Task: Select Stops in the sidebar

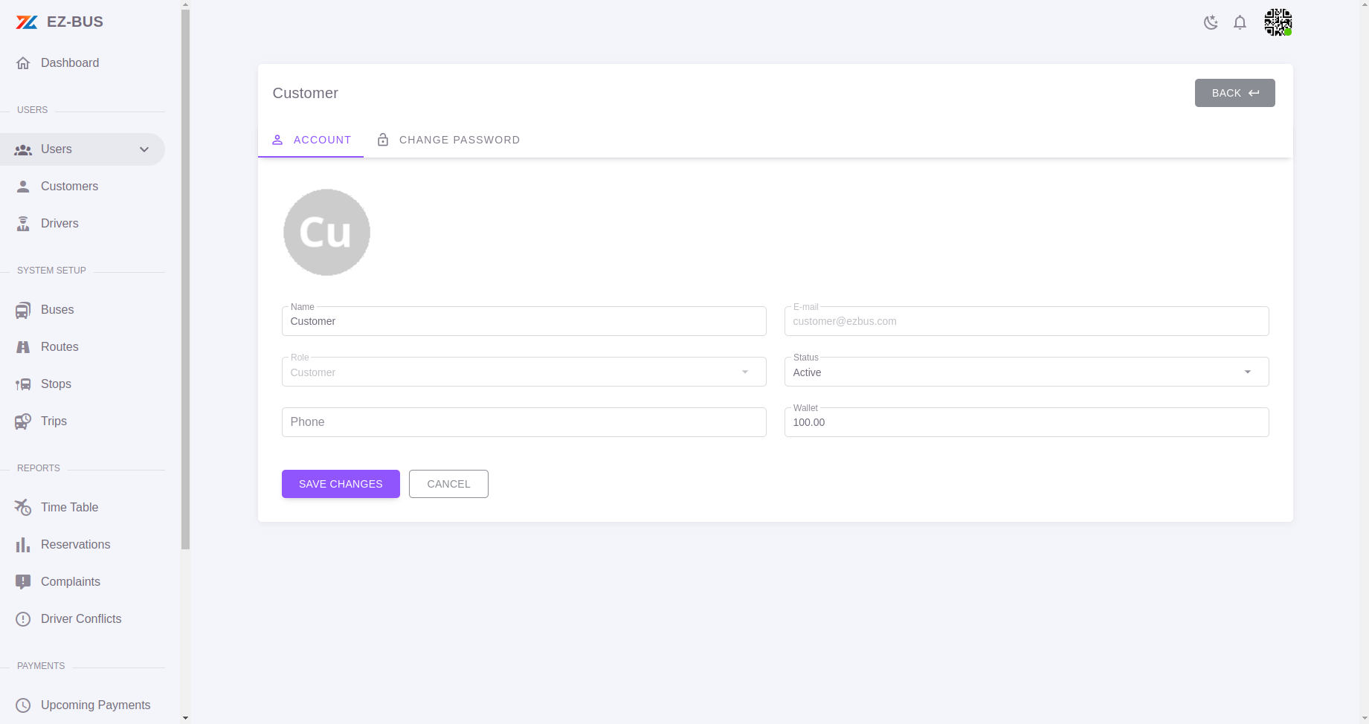Action: (54, 384)
